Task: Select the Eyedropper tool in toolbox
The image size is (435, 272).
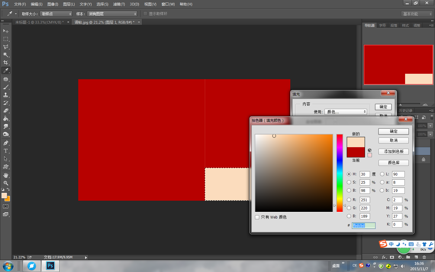Action: click(6, 70)
